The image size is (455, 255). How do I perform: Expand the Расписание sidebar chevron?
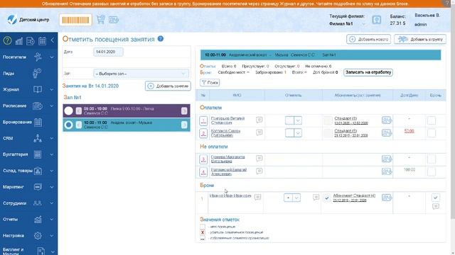coord(52,106)
